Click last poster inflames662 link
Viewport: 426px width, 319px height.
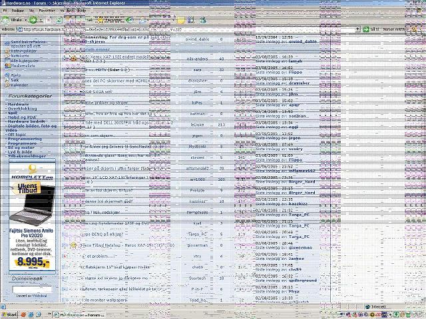pyautogui.click(x=302, y=171)
